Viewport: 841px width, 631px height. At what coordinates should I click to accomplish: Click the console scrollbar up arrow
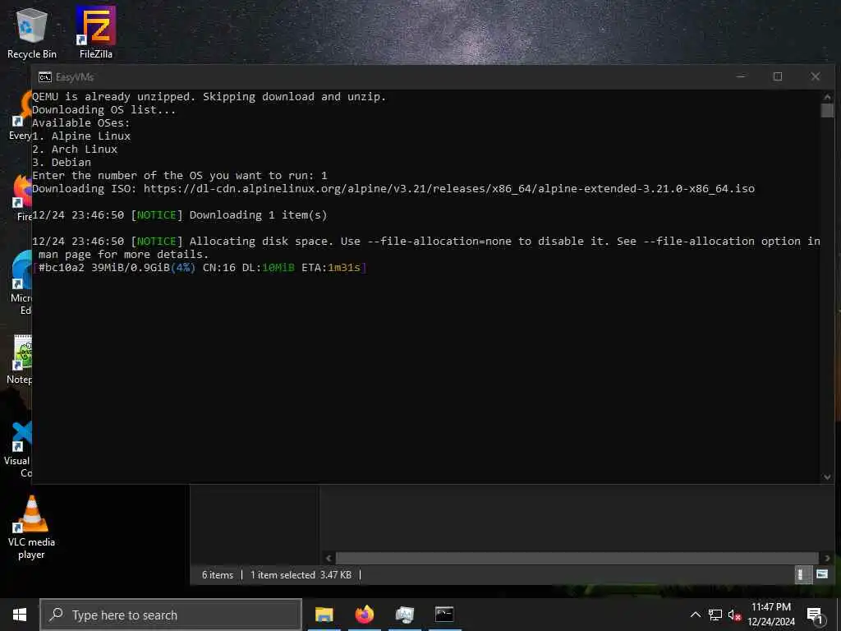(827, 97)
